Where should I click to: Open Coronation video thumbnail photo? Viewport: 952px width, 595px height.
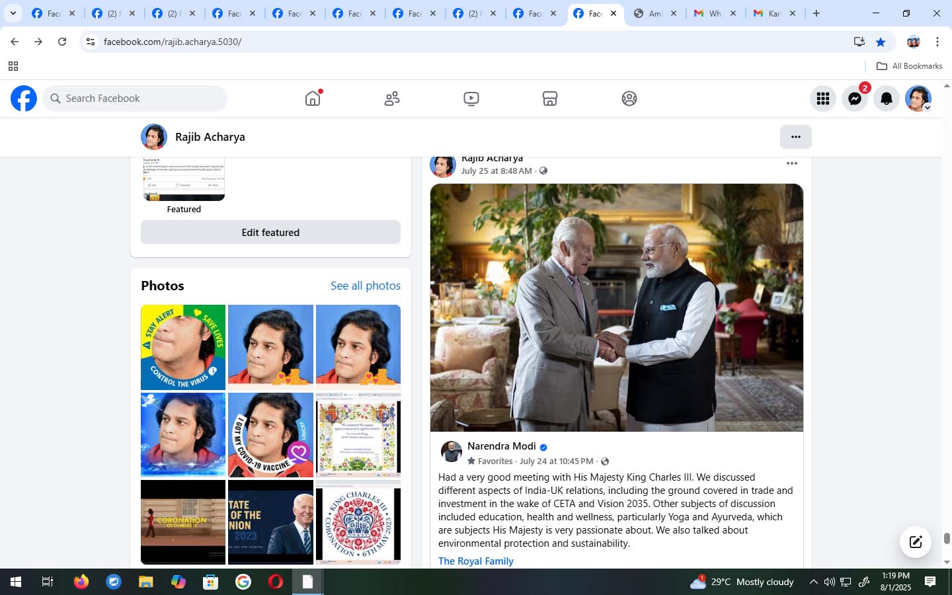(183, 522)
